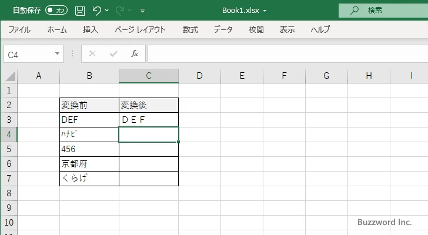Screen dimensions: 428x235
Task: Click the Select All corner triangle
Action: [10, 76]
